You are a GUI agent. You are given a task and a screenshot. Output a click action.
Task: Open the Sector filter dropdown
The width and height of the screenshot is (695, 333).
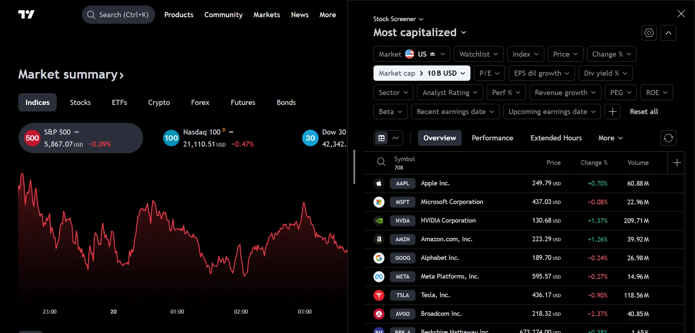(393, 92)
